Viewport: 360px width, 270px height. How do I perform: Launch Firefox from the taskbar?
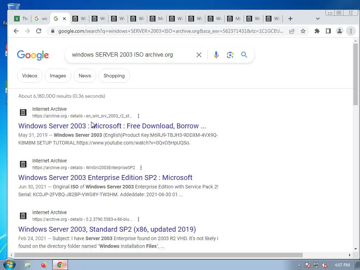click(x=44, y=265)
